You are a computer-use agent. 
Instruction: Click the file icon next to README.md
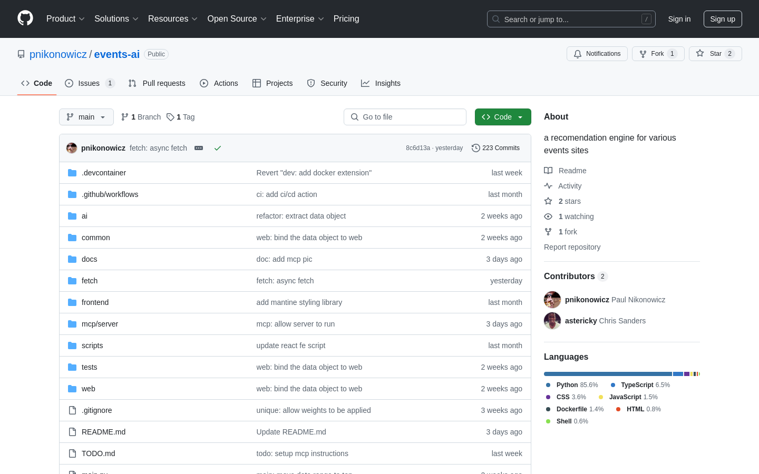tap(72, 432)
